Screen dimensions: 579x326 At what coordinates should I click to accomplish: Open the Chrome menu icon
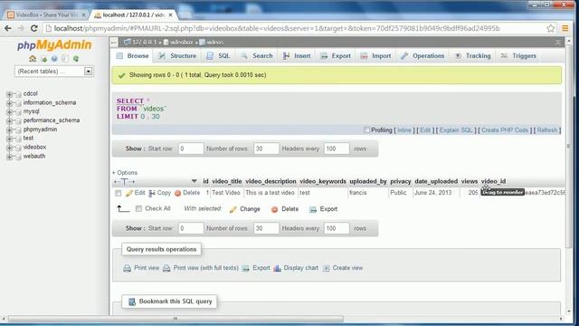coord(565,28)
